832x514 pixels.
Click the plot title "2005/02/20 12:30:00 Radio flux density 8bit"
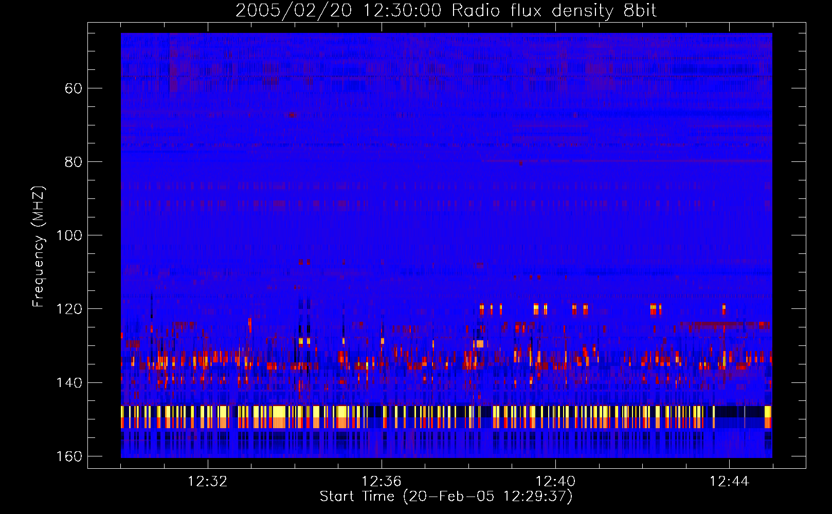click(x=446, y=11)
